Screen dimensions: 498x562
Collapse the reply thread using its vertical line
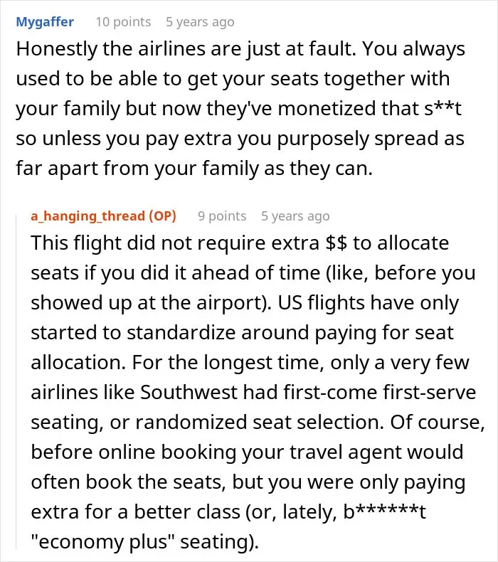pos(16,381)
